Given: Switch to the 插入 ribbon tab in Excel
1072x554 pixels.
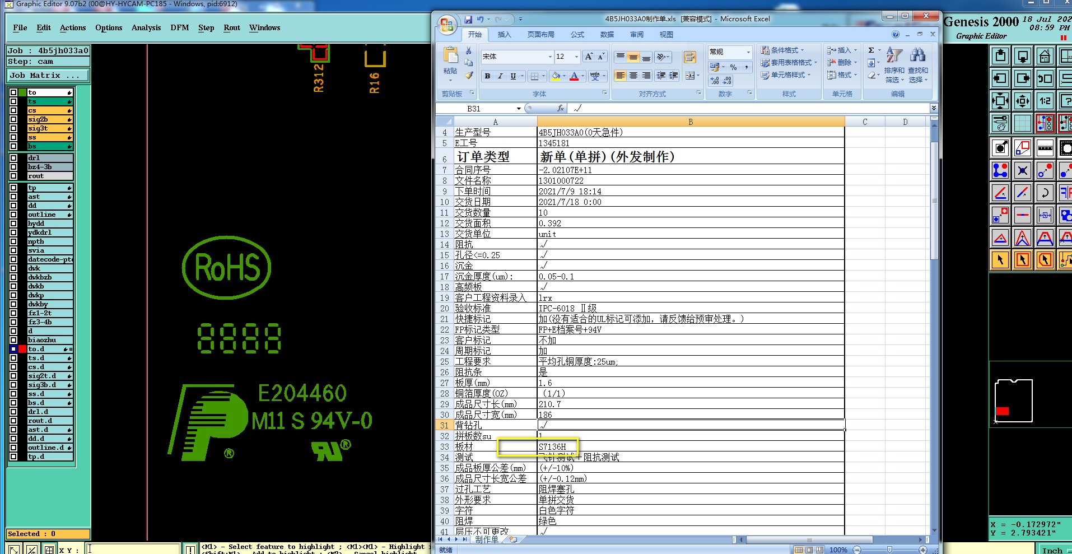Looking at the screenshot, I should click(504, 35).
